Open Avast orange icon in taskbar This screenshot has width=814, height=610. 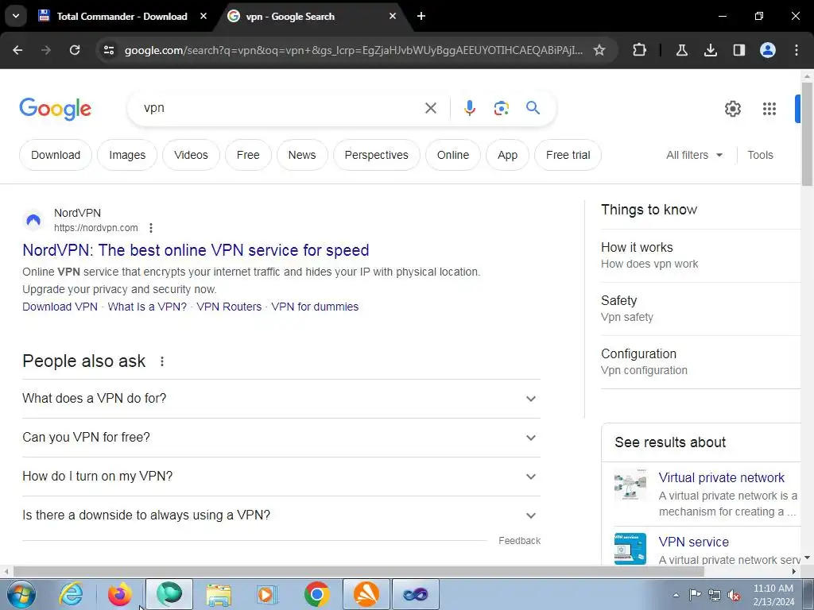pyautogui.click(x=366, y=594)
